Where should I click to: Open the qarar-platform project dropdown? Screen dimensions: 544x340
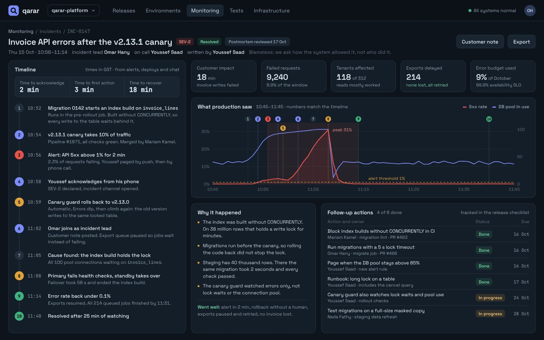73,11
